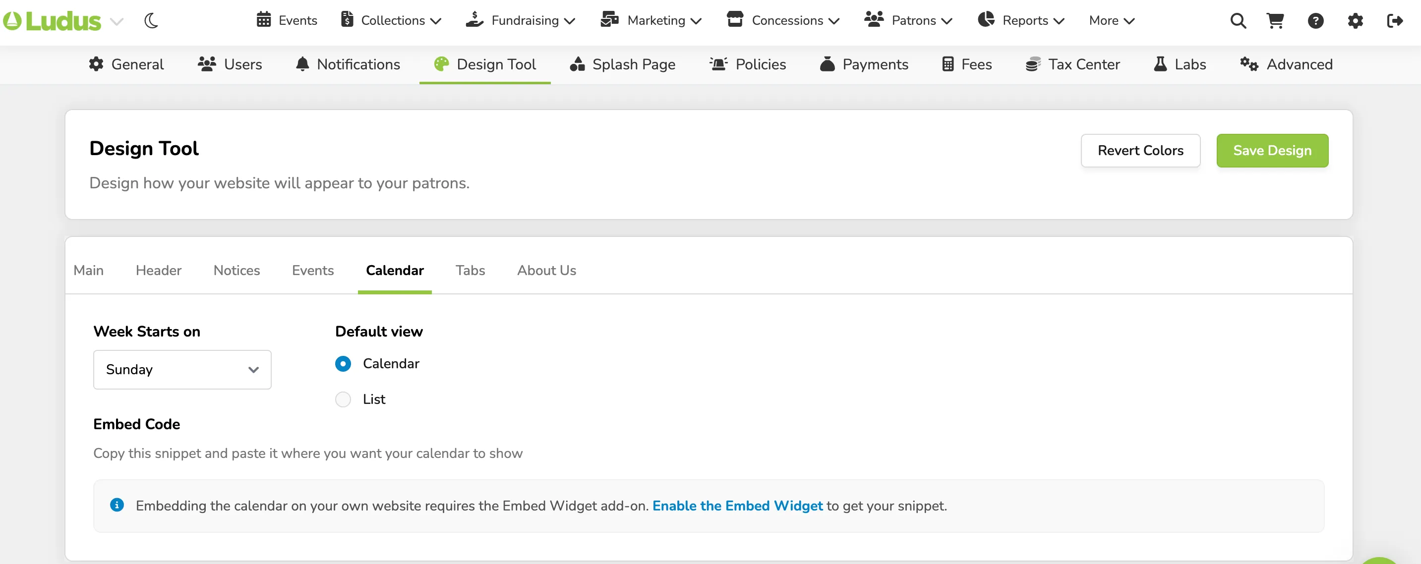Expand the Reports menu
Viewport: 1421px width, 564px height.
(1021, 20)
